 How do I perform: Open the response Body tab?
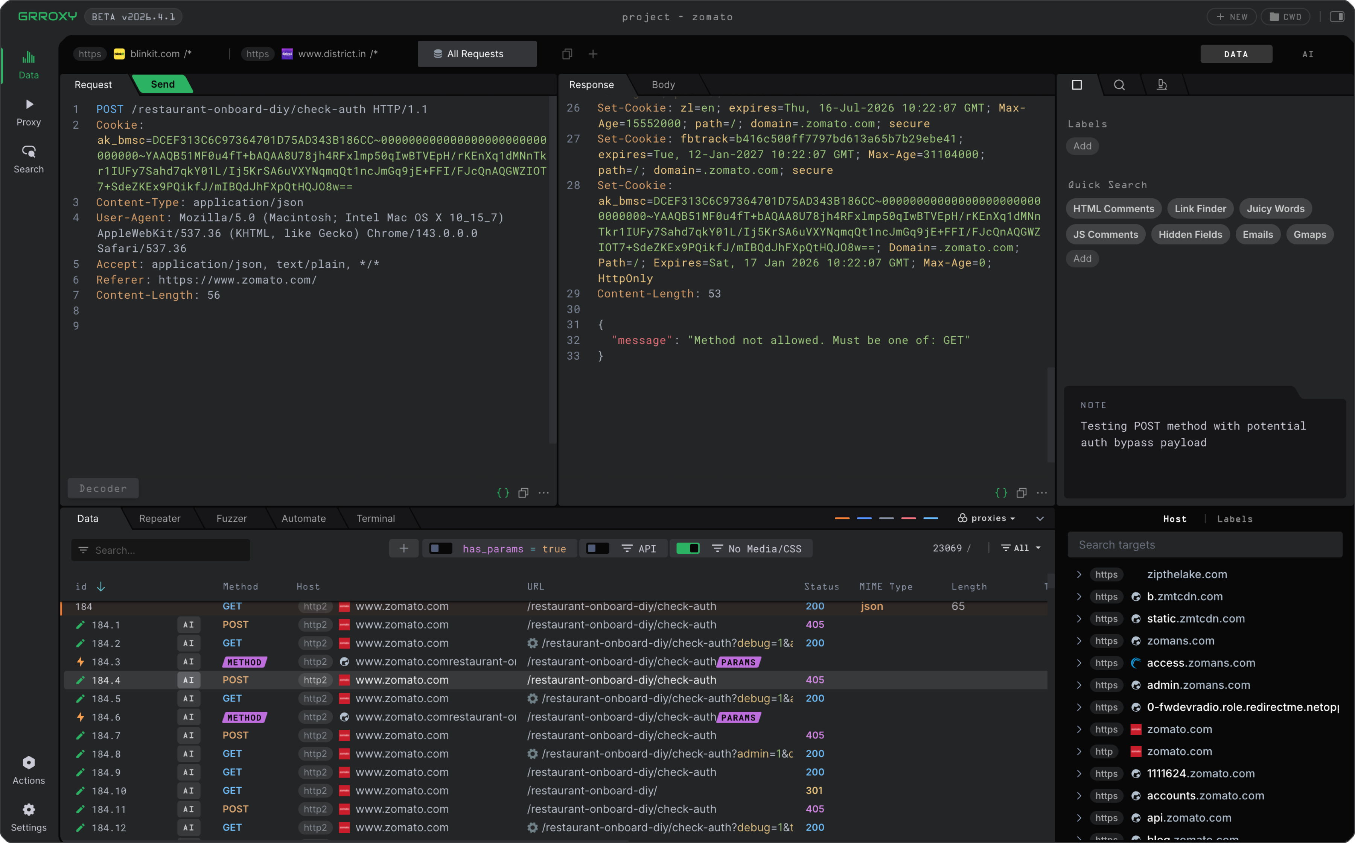click(663, 85)
